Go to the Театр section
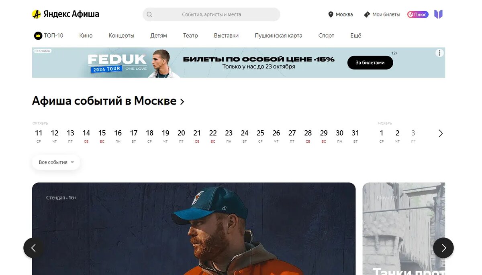 [190, 36]
